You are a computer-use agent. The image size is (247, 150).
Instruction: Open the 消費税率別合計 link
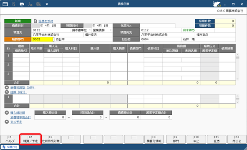(x=20, y=117)
